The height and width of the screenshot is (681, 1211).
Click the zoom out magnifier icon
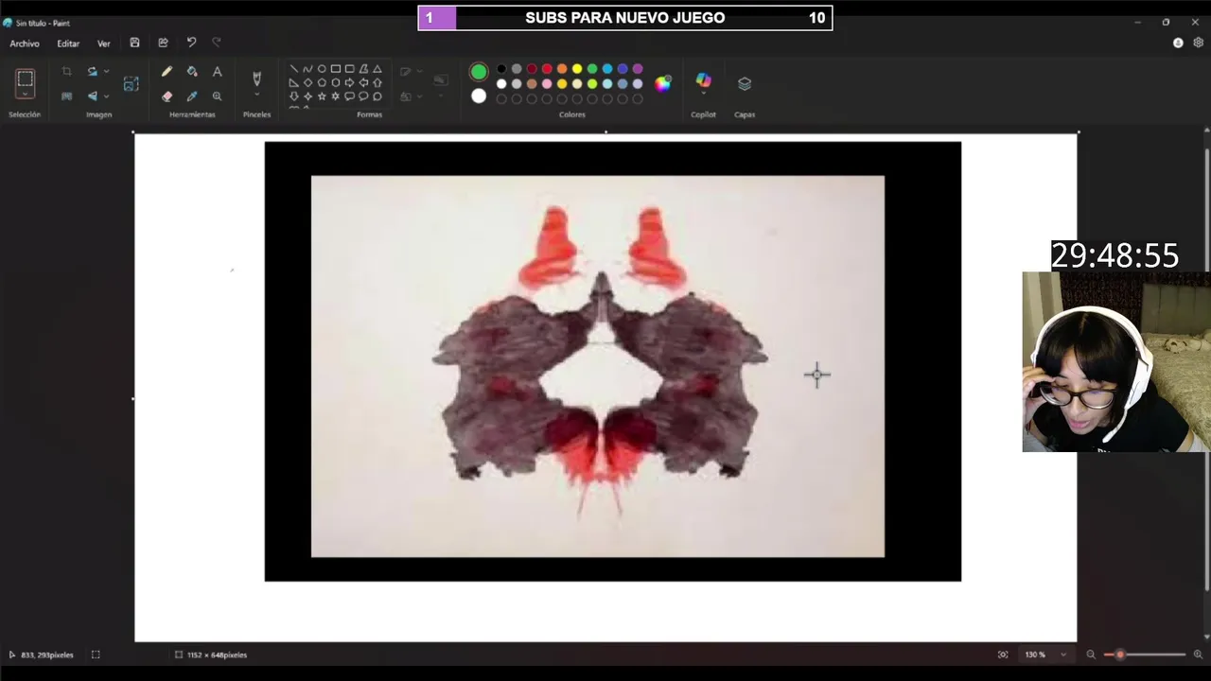(x=1091, y=655)
